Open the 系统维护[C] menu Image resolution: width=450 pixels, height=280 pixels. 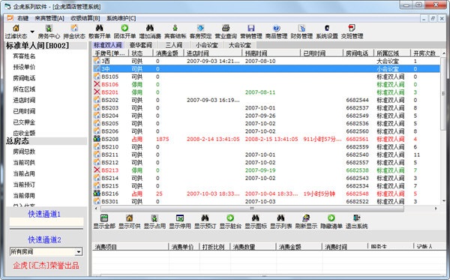[121, 18]
